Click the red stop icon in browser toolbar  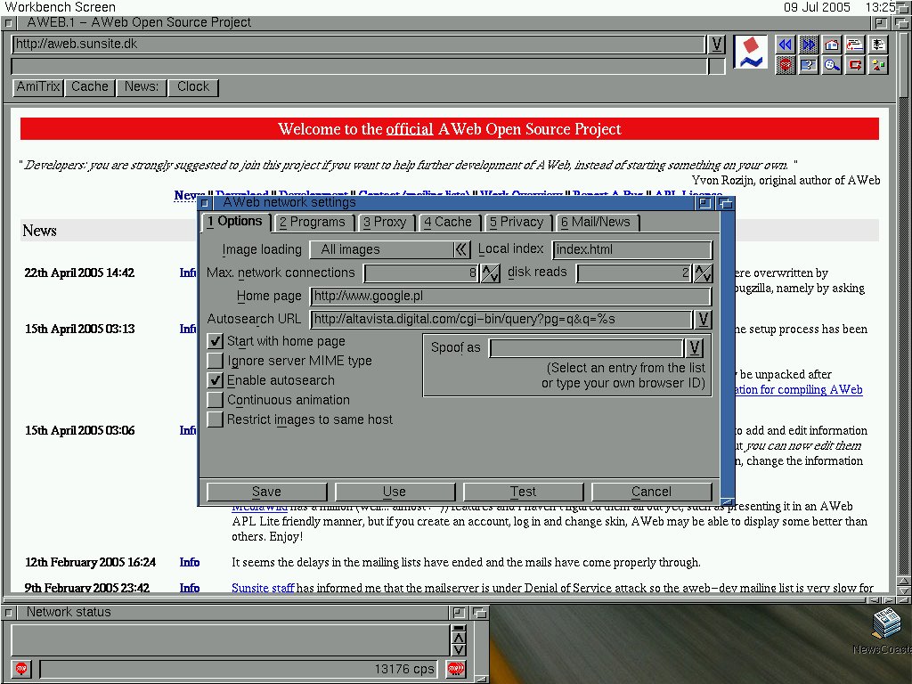786,64
